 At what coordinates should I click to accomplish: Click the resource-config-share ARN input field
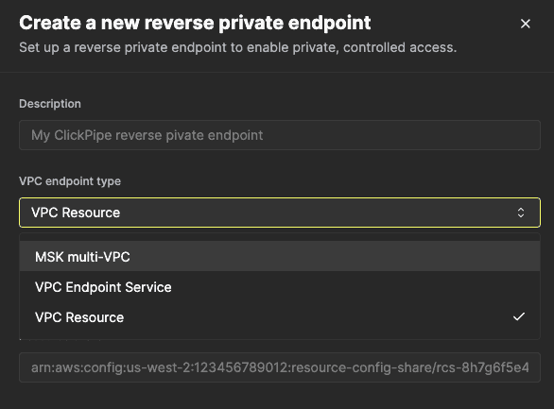[x=280, y=367]
